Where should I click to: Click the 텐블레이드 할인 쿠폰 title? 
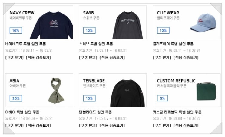point(95,112)
